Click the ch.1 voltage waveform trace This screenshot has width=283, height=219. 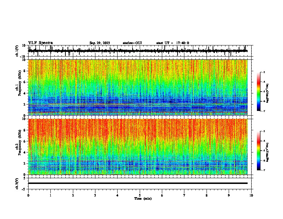click(138, 51)
